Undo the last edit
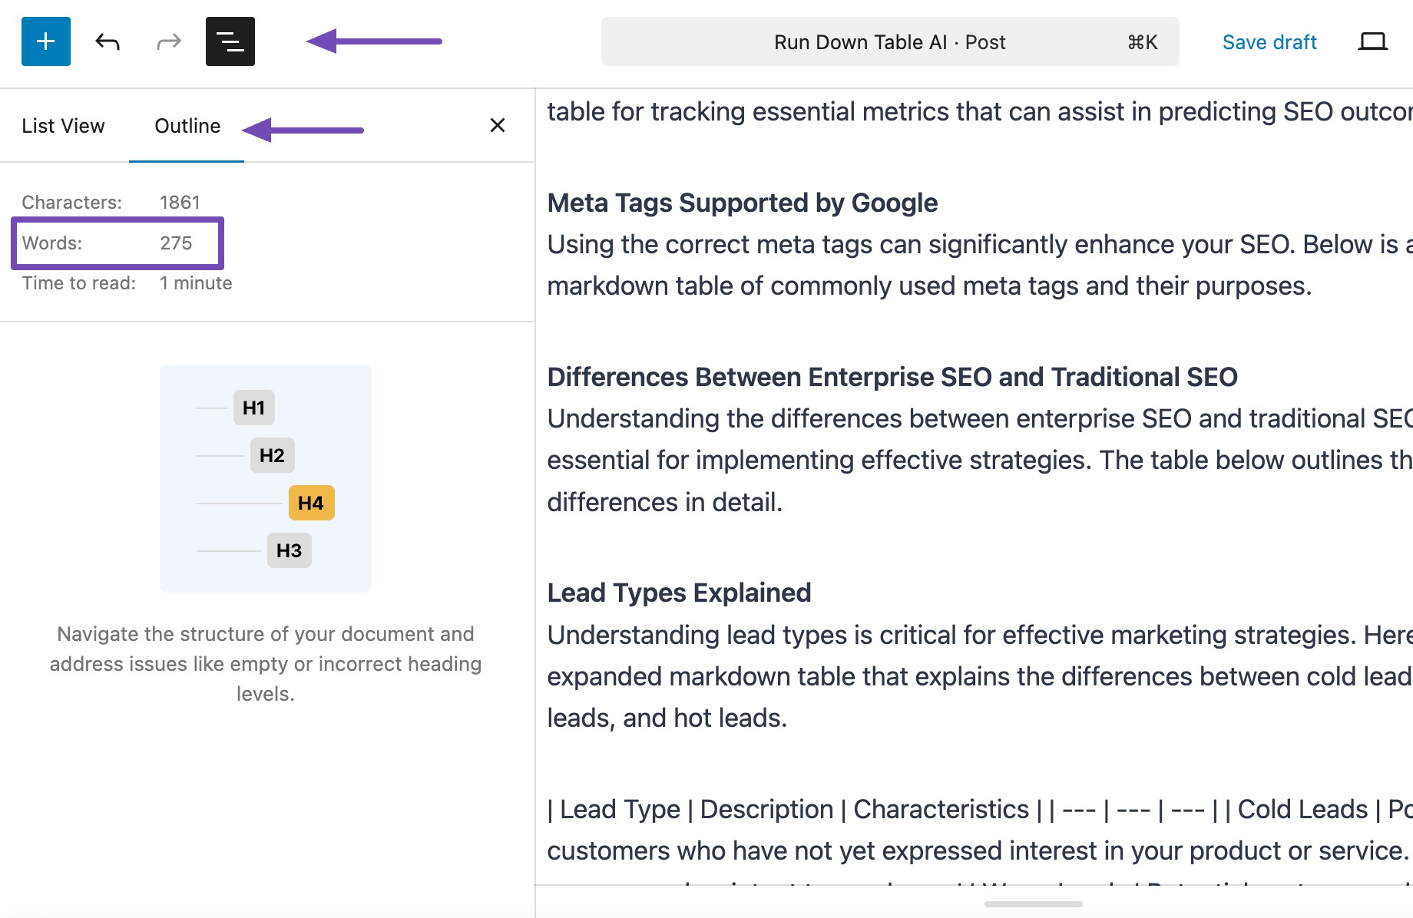The height and width of the screenshot is (918, 1413). pos(108,41)
